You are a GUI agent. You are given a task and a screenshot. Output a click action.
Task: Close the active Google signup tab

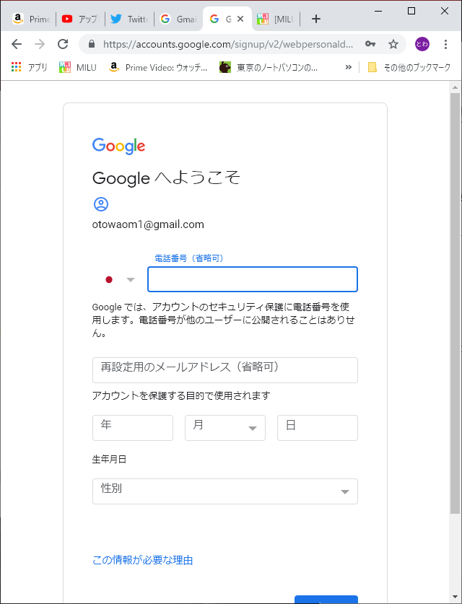(240, 19)
